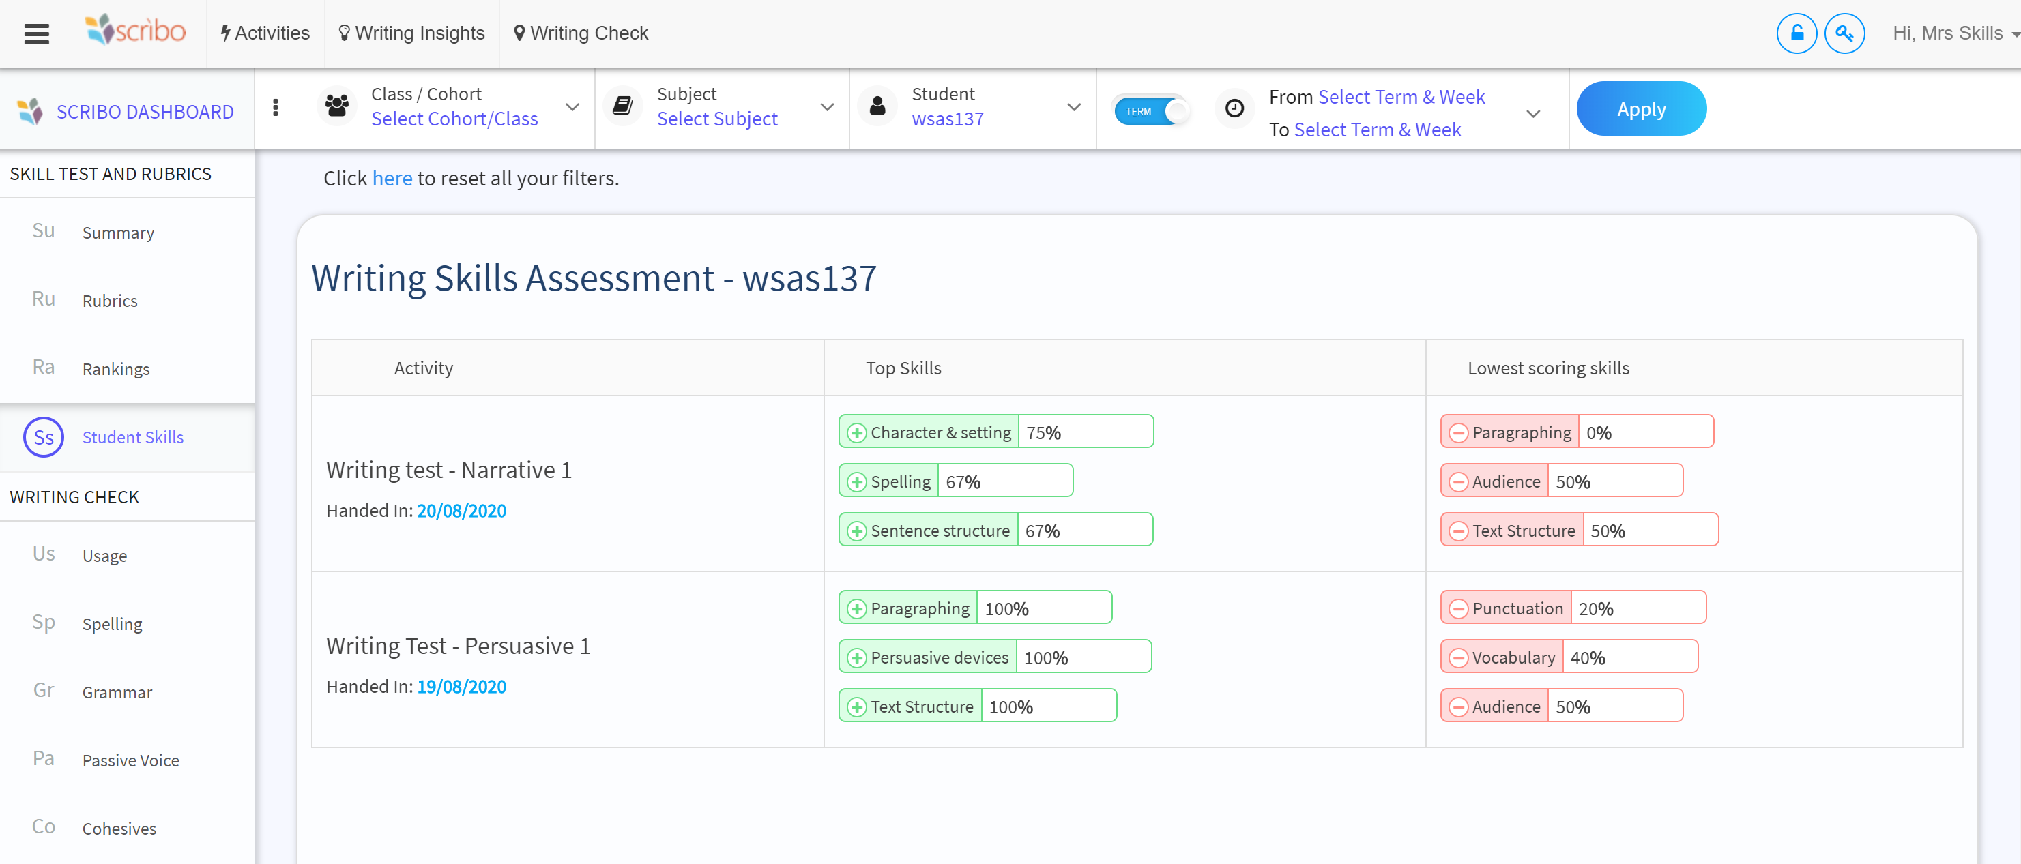Click the Ru Rubrics sidebar icon

pos(44,299)
